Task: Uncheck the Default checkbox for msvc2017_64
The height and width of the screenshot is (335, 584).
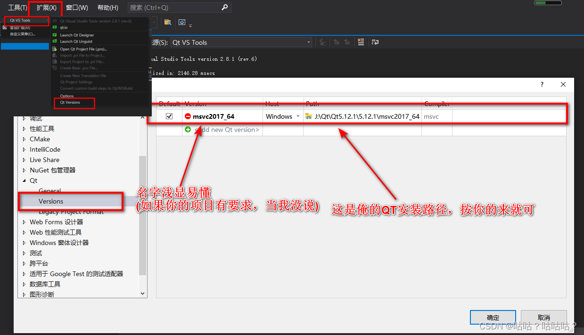Action: pos(169,116)
